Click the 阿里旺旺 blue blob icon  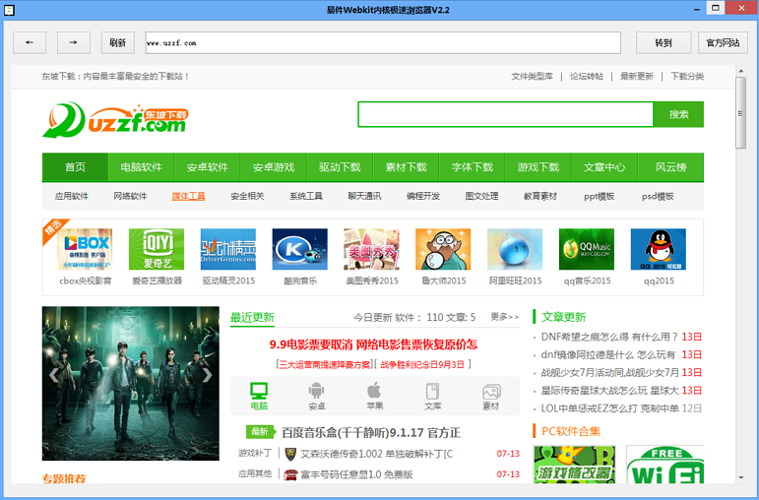pyautogui.click(x=515, y=249)
